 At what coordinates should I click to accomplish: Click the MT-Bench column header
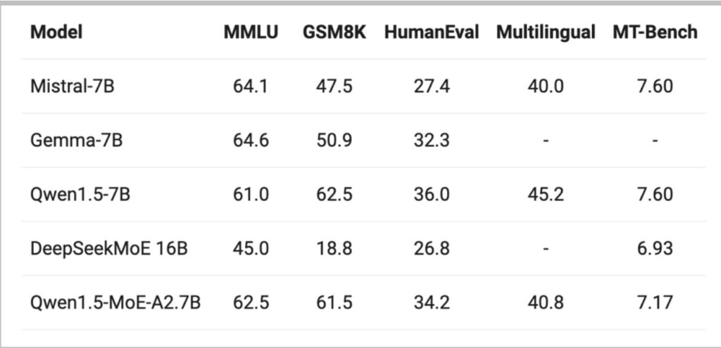click(655, 32)
